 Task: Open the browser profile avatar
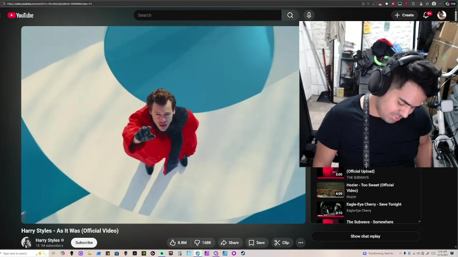click(434, 4)
